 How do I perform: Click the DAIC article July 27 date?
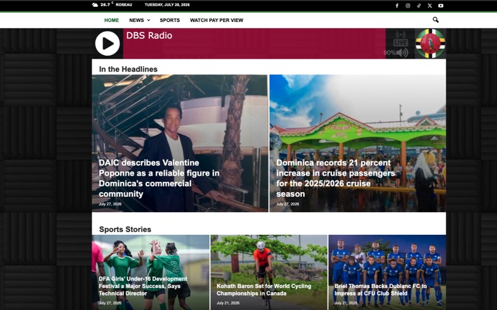point(110,204)
